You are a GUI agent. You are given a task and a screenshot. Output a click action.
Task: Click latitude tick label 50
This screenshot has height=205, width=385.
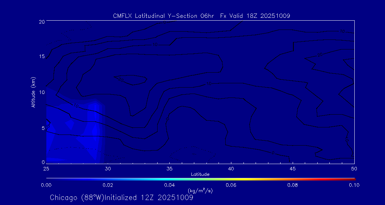pos(354,168)
